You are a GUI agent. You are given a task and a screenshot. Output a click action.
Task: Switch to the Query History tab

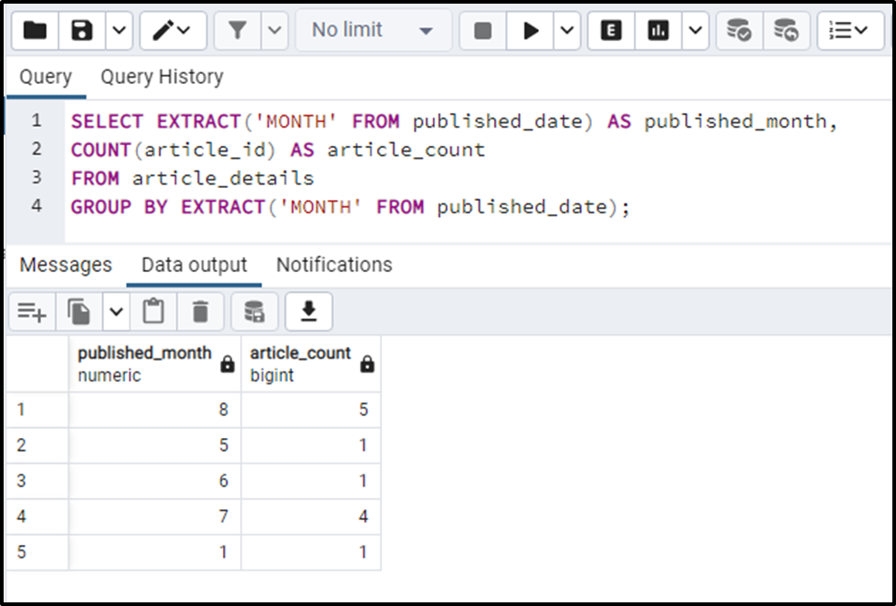click(161, 77)
